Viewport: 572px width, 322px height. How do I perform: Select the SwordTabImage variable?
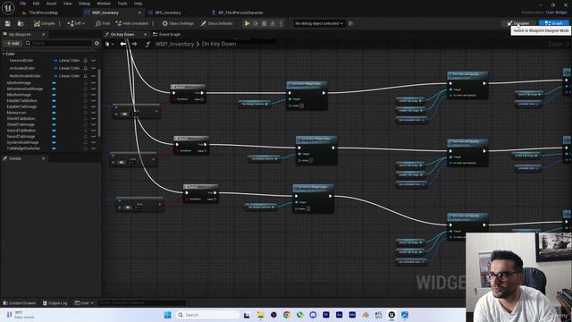coord(21,136)
